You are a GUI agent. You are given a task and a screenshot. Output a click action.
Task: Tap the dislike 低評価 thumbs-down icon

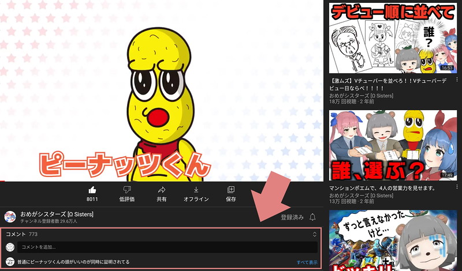(x=127, y=190)
